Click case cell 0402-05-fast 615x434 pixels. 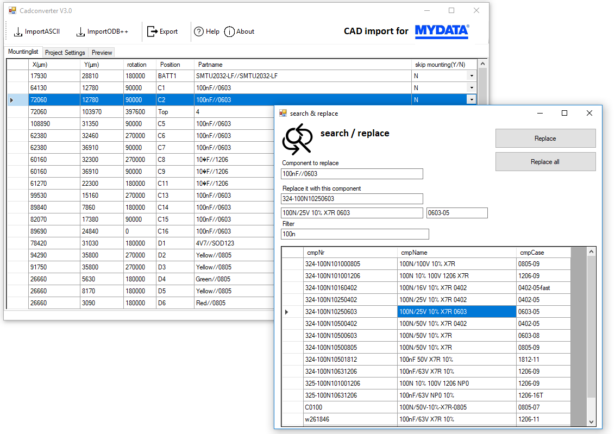point(544,288)
